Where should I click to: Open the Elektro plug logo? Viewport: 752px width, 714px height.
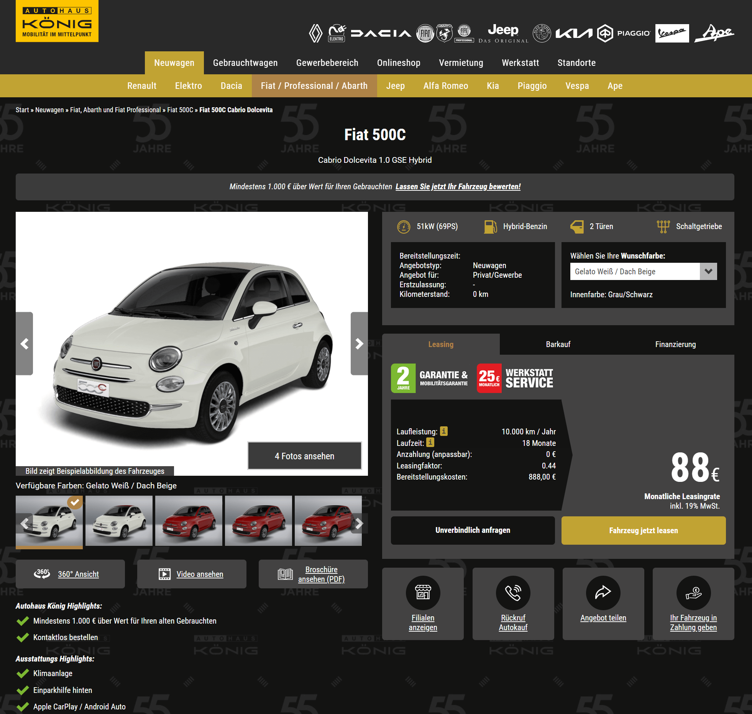coord(337,33)
